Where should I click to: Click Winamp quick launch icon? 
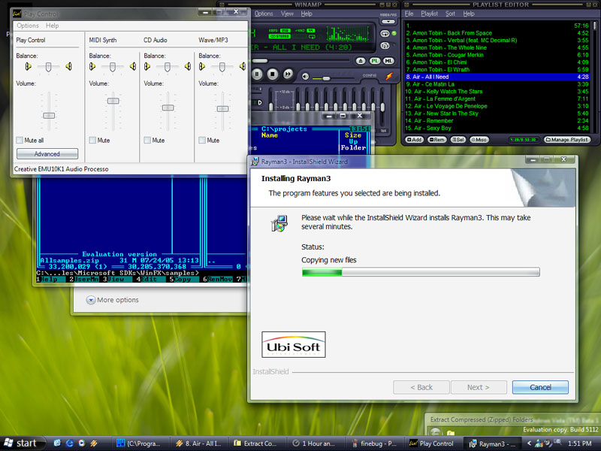coord(93,443)
